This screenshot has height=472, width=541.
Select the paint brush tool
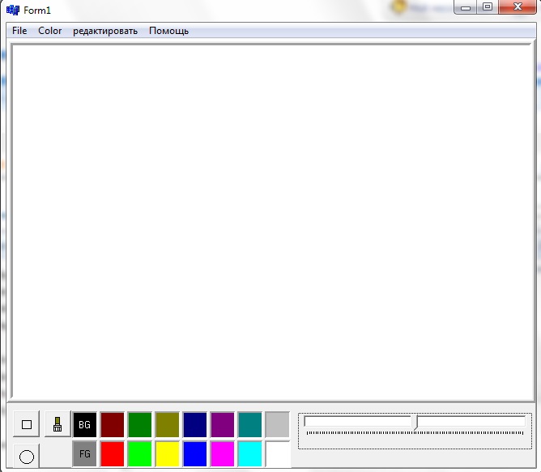[58, 424]
